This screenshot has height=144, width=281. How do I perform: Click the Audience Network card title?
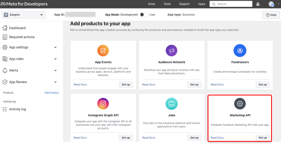tap(171, 62)
